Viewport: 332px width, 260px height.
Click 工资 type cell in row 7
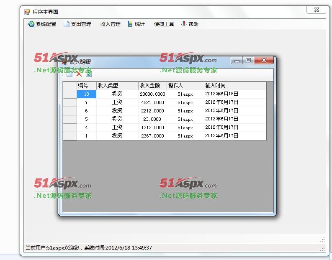117,102
